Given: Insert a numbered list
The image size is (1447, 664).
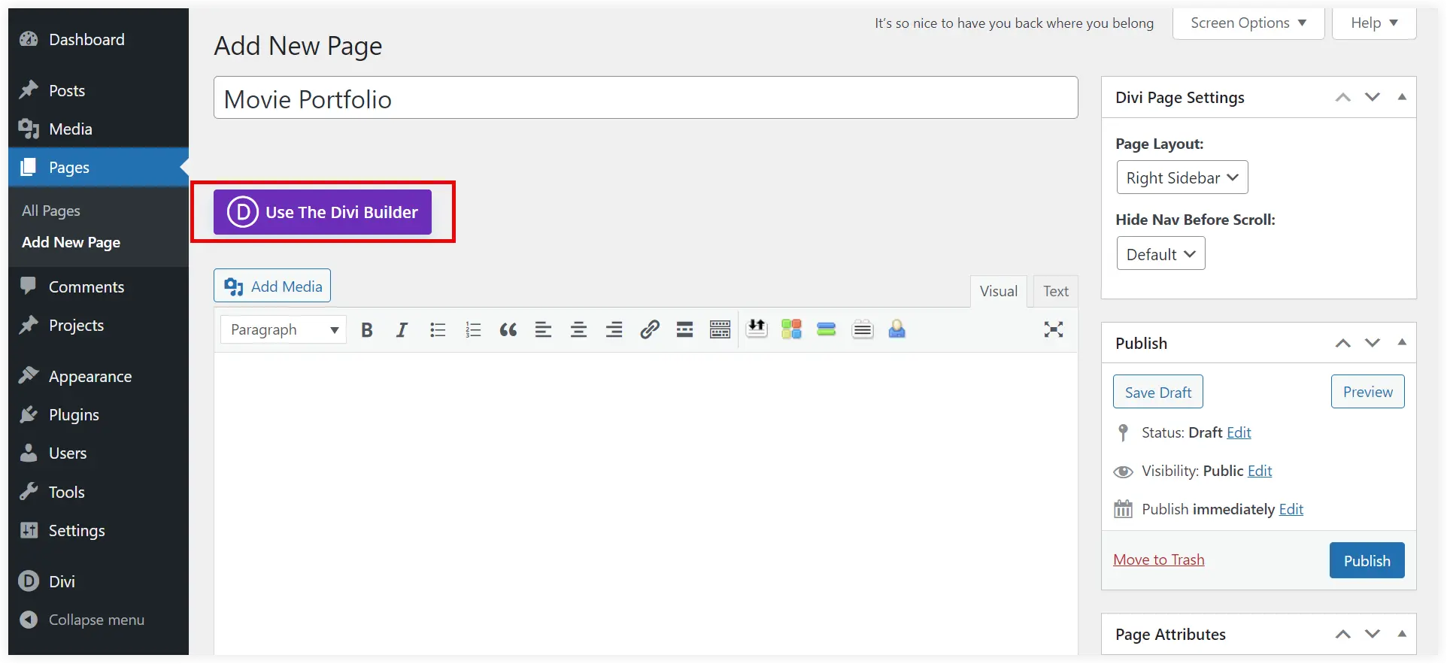Looking at the screenshot, I should [x=473, y=329].
